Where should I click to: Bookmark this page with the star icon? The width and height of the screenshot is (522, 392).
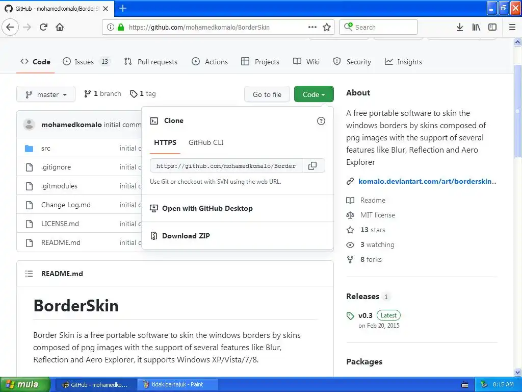coord(327,27)
